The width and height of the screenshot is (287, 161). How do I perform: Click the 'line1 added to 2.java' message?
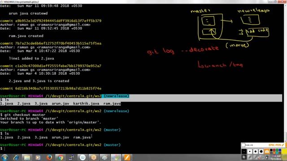coord(31,59)
